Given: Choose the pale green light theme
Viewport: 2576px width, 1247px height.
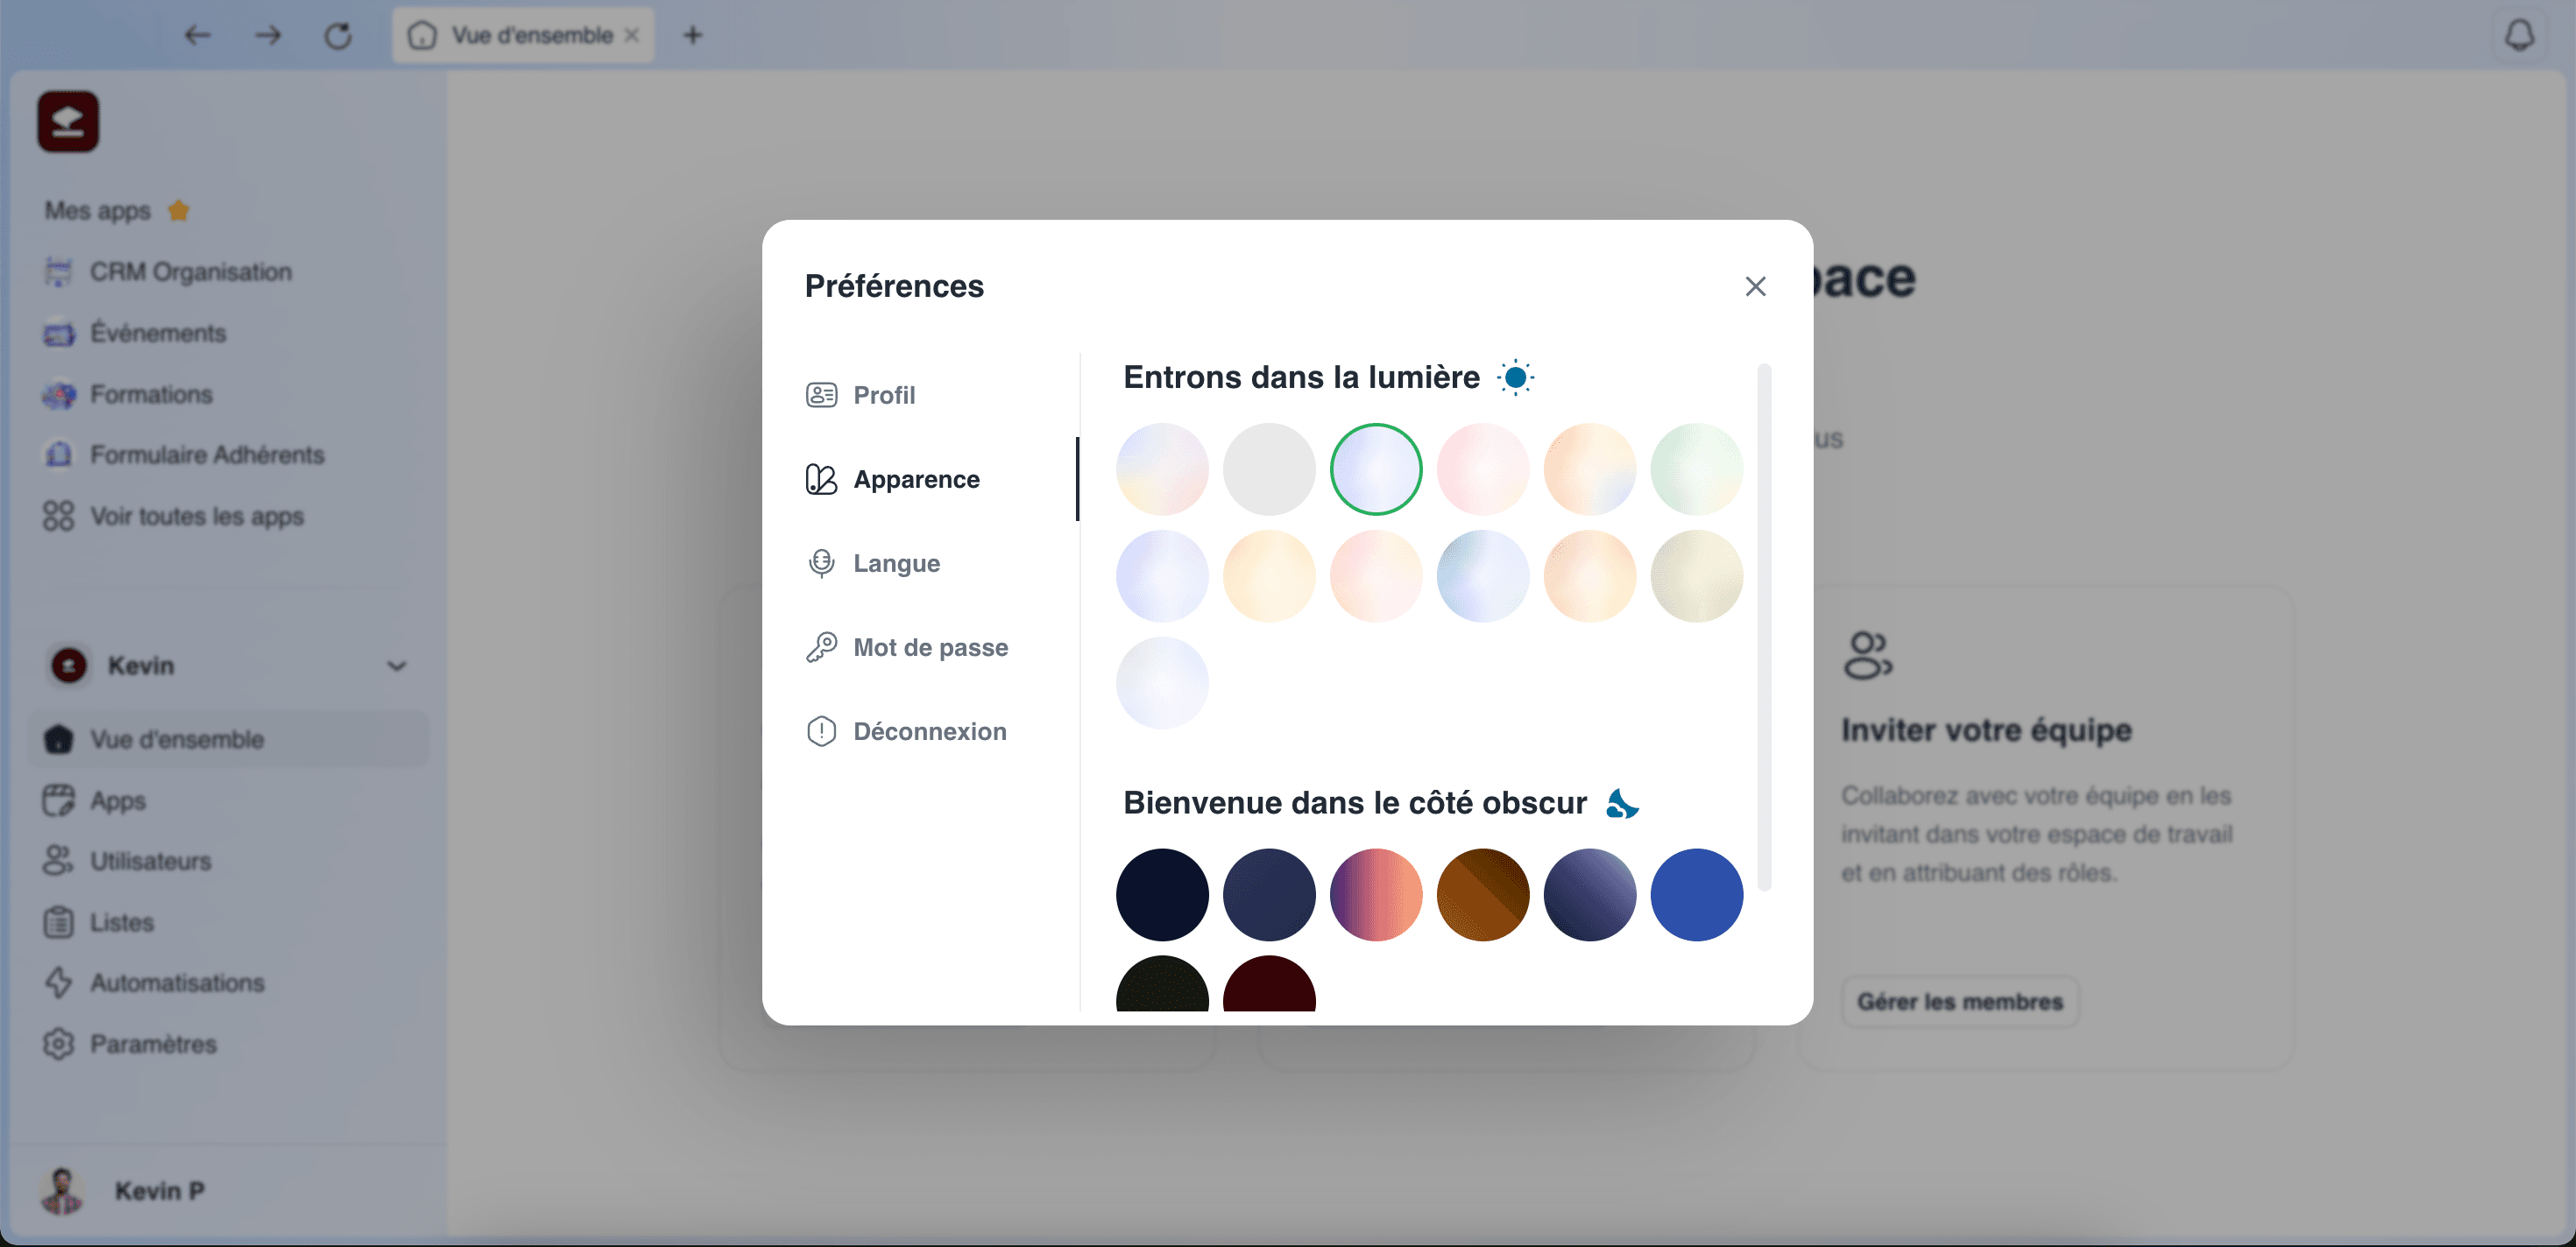Looking at the screenshot, I should (1696, 469).
